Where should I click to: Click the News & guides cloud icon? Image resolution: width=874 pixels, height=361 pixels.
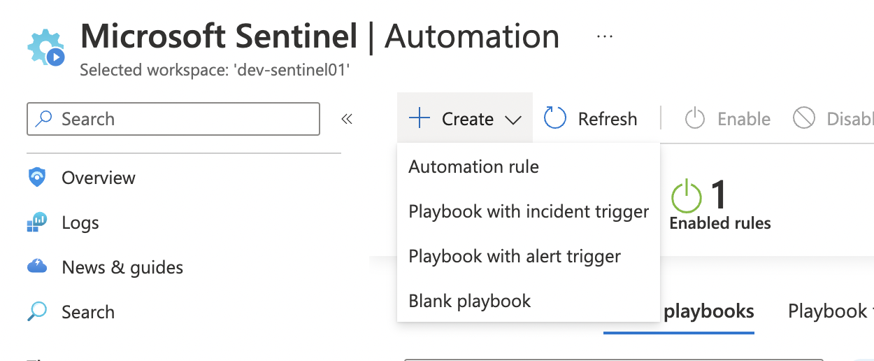[x=37, y=267]
